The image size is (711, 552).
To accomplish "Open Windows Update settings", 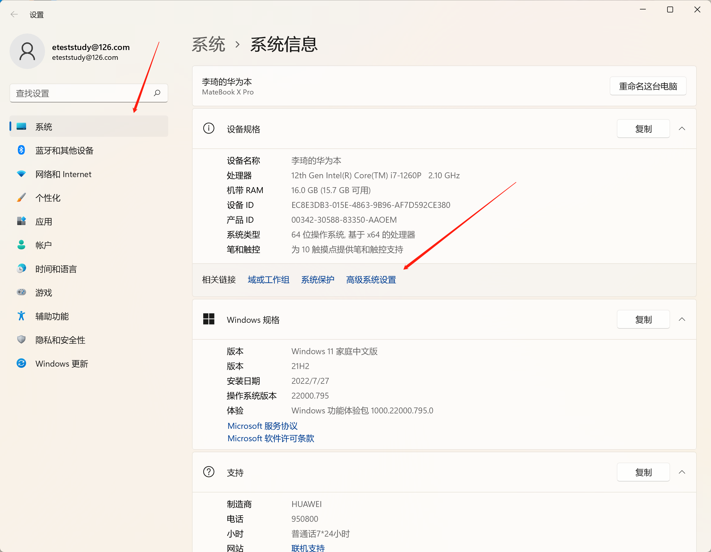I will point(62,364).
